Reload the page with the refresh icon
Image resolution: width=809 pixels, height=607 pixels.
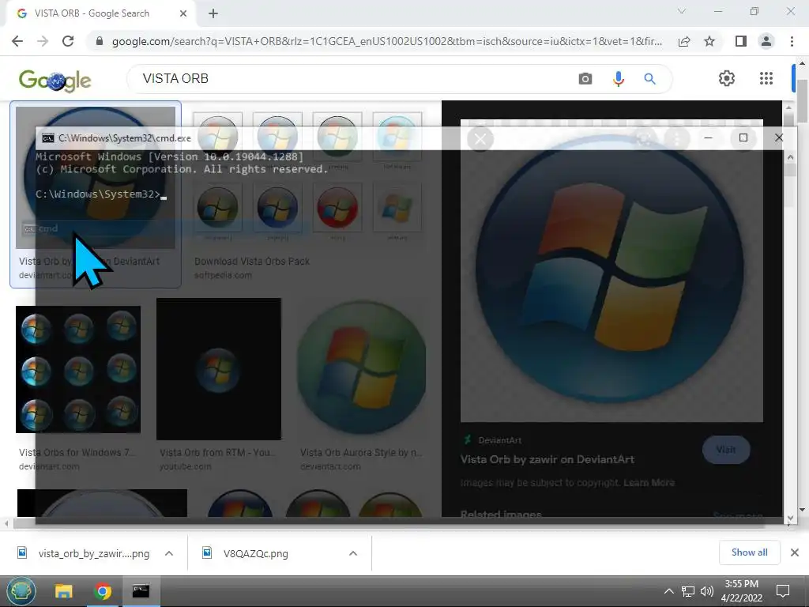[68, 41]
